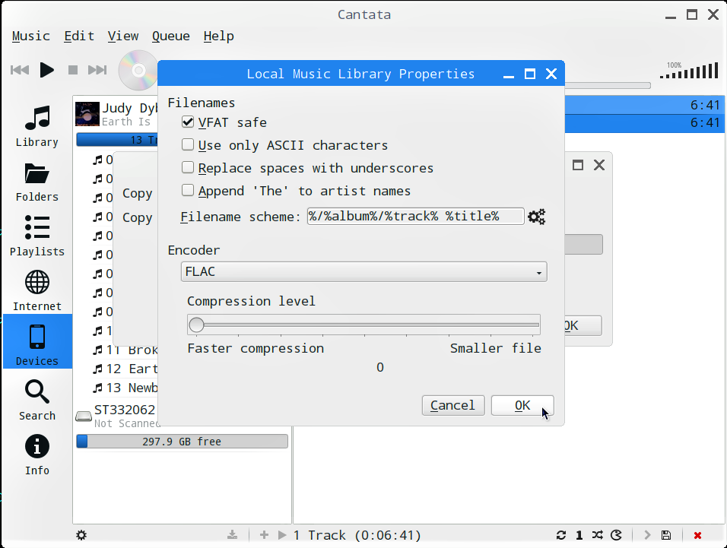
Task: Click the Compression level slider handle
Action: tap(197, 325)
